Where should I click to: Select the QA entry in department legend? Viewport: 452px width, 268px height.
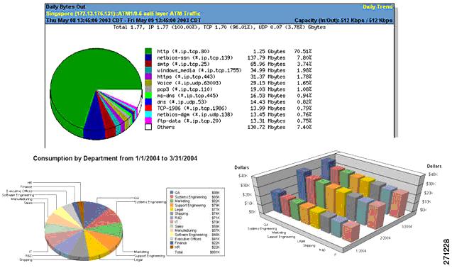pyautogui.click(x=194, y=193)
